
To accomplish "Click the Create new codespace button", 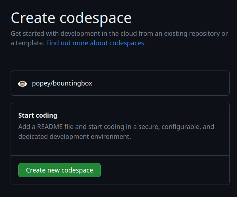I will 60,170.
